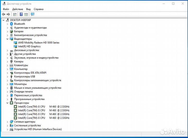Expand the Переносные устройства category
The width and height of the screenshot is (188, 138).
[7, 95]
